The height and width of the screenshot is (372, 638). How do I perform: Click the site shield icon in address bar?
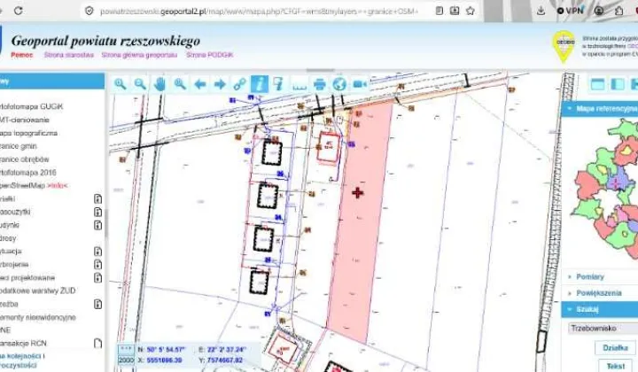pyautogui.click(x=89, y=11)
